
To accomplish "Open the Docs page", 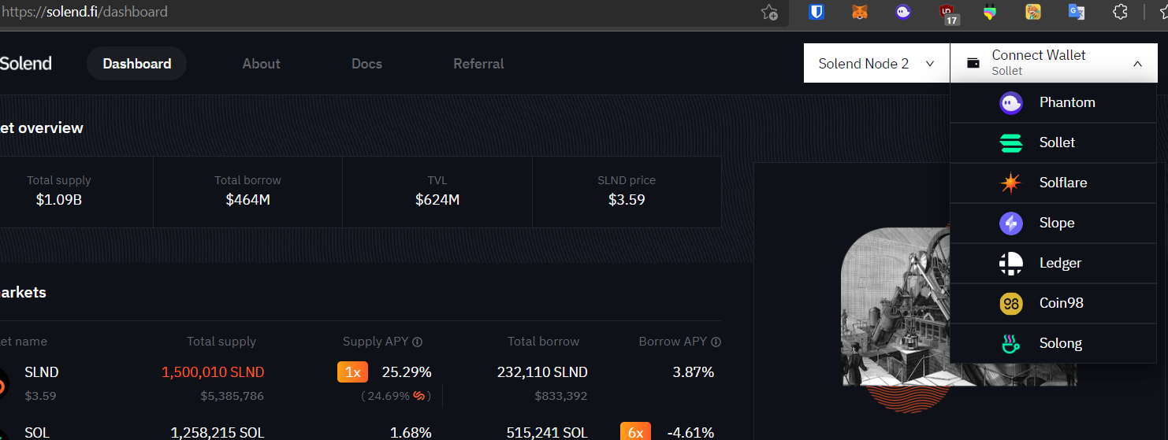I will point(366,64).
